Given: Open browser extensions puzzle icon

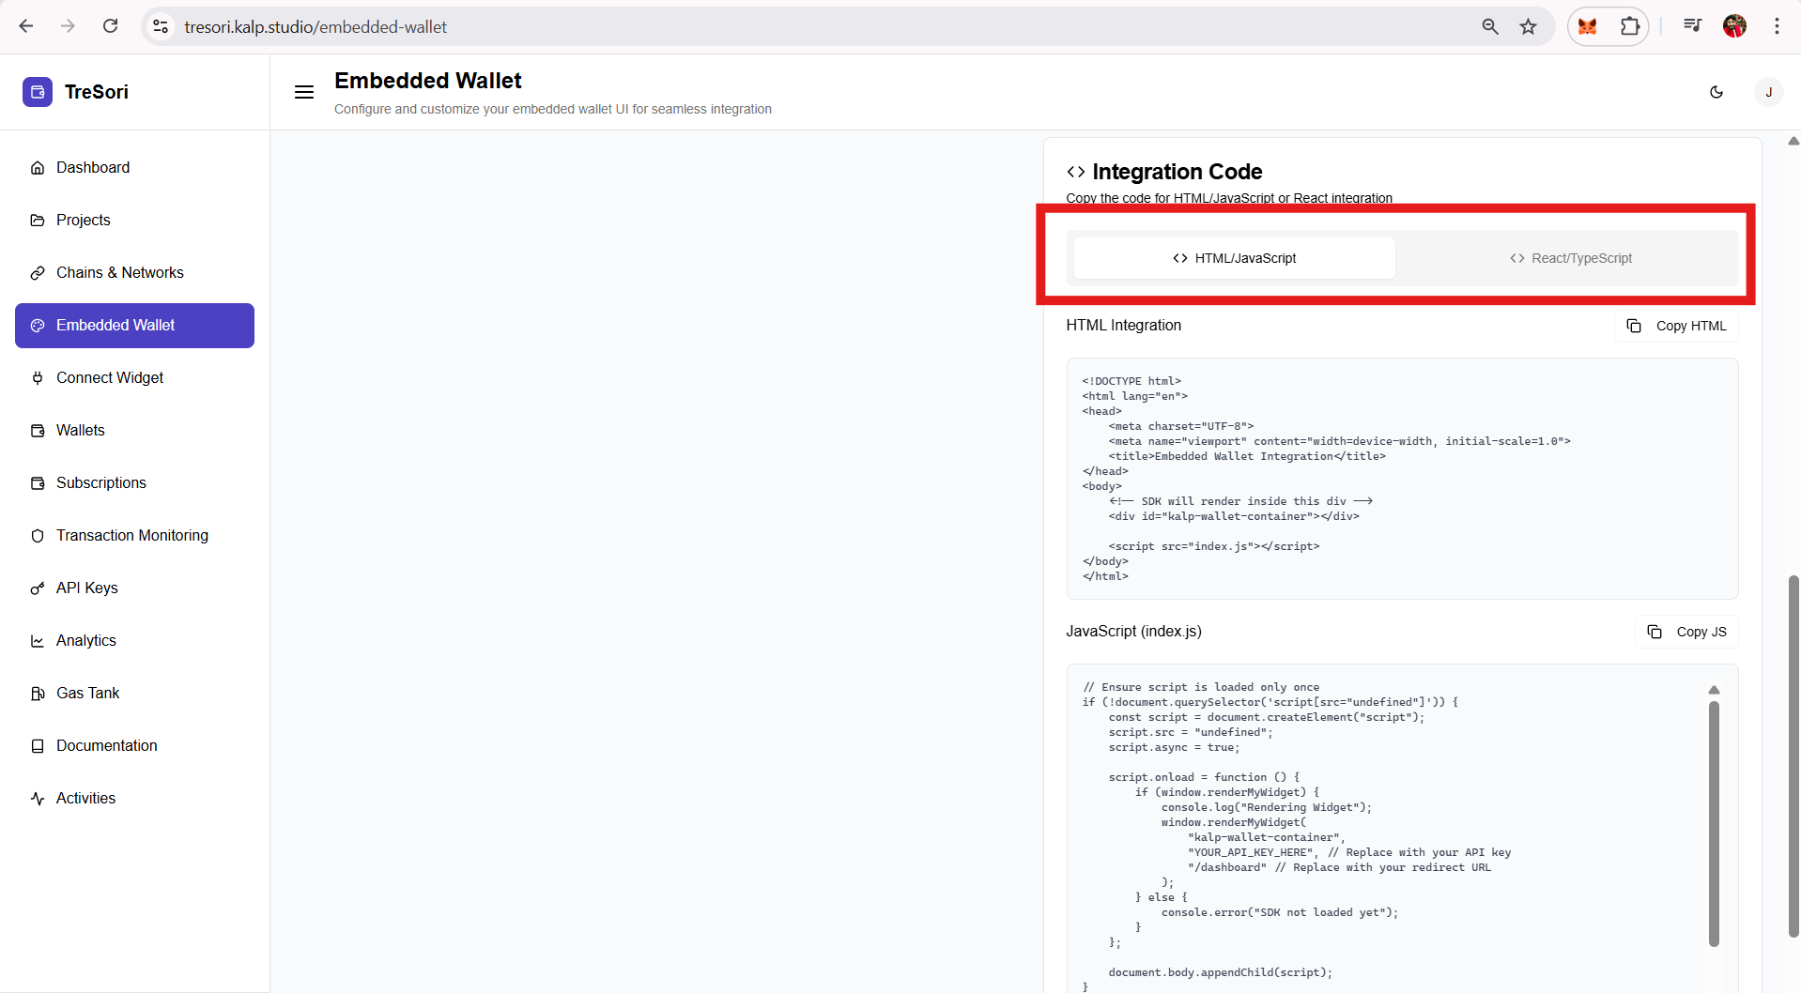Looking at the screenshot, I should pyautogui.click(x=1630, y=26).
